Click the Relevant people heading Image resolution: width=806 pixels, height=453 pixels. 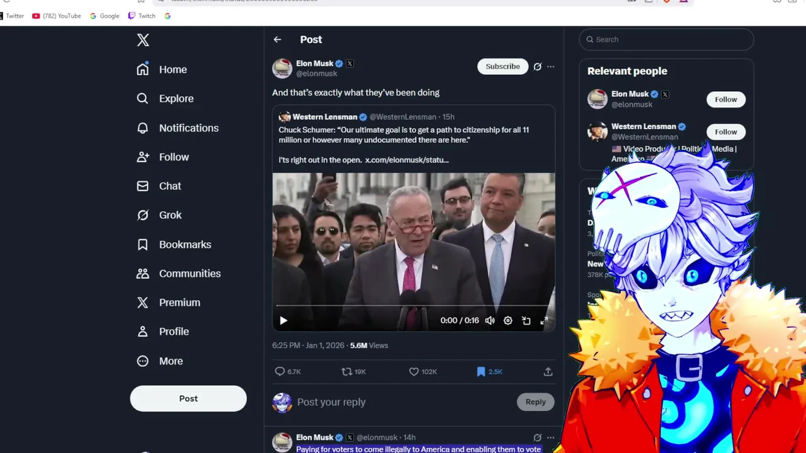pyautogui.click(x=627, y=71)
